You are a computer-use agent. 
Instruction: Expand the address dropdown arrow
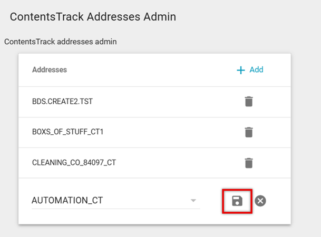193,201
